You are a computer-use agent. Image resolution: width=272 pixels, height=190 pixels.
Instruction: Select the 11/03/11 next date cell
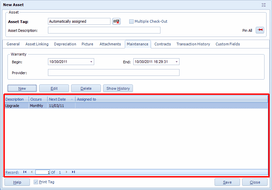click(61, 106)
